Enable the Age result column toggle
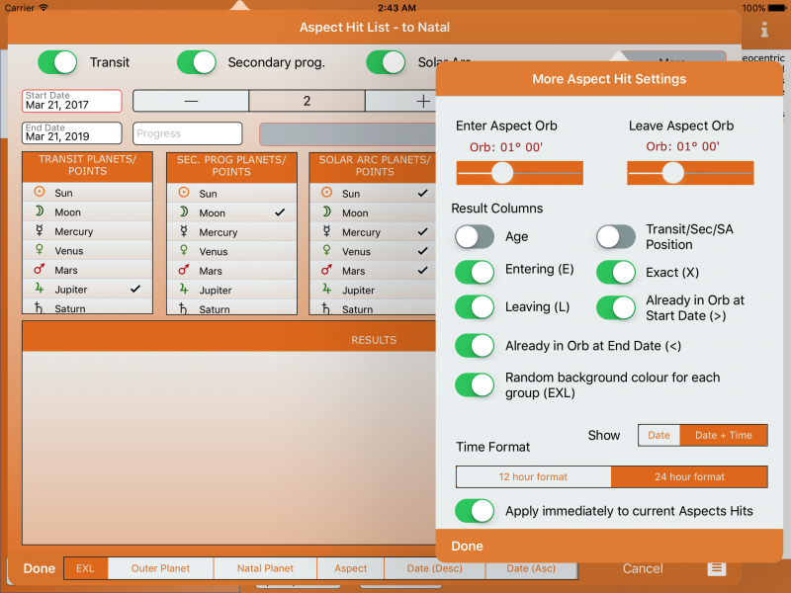Screen dimensions: 791x593 click(474, 237)
